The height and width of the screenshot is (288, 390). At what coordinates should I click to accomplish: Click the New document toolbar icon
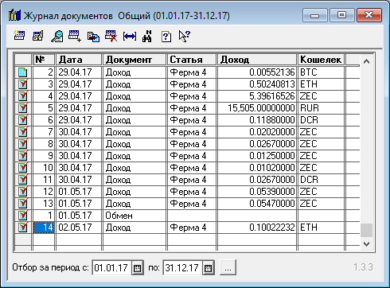tap(19, 36)
